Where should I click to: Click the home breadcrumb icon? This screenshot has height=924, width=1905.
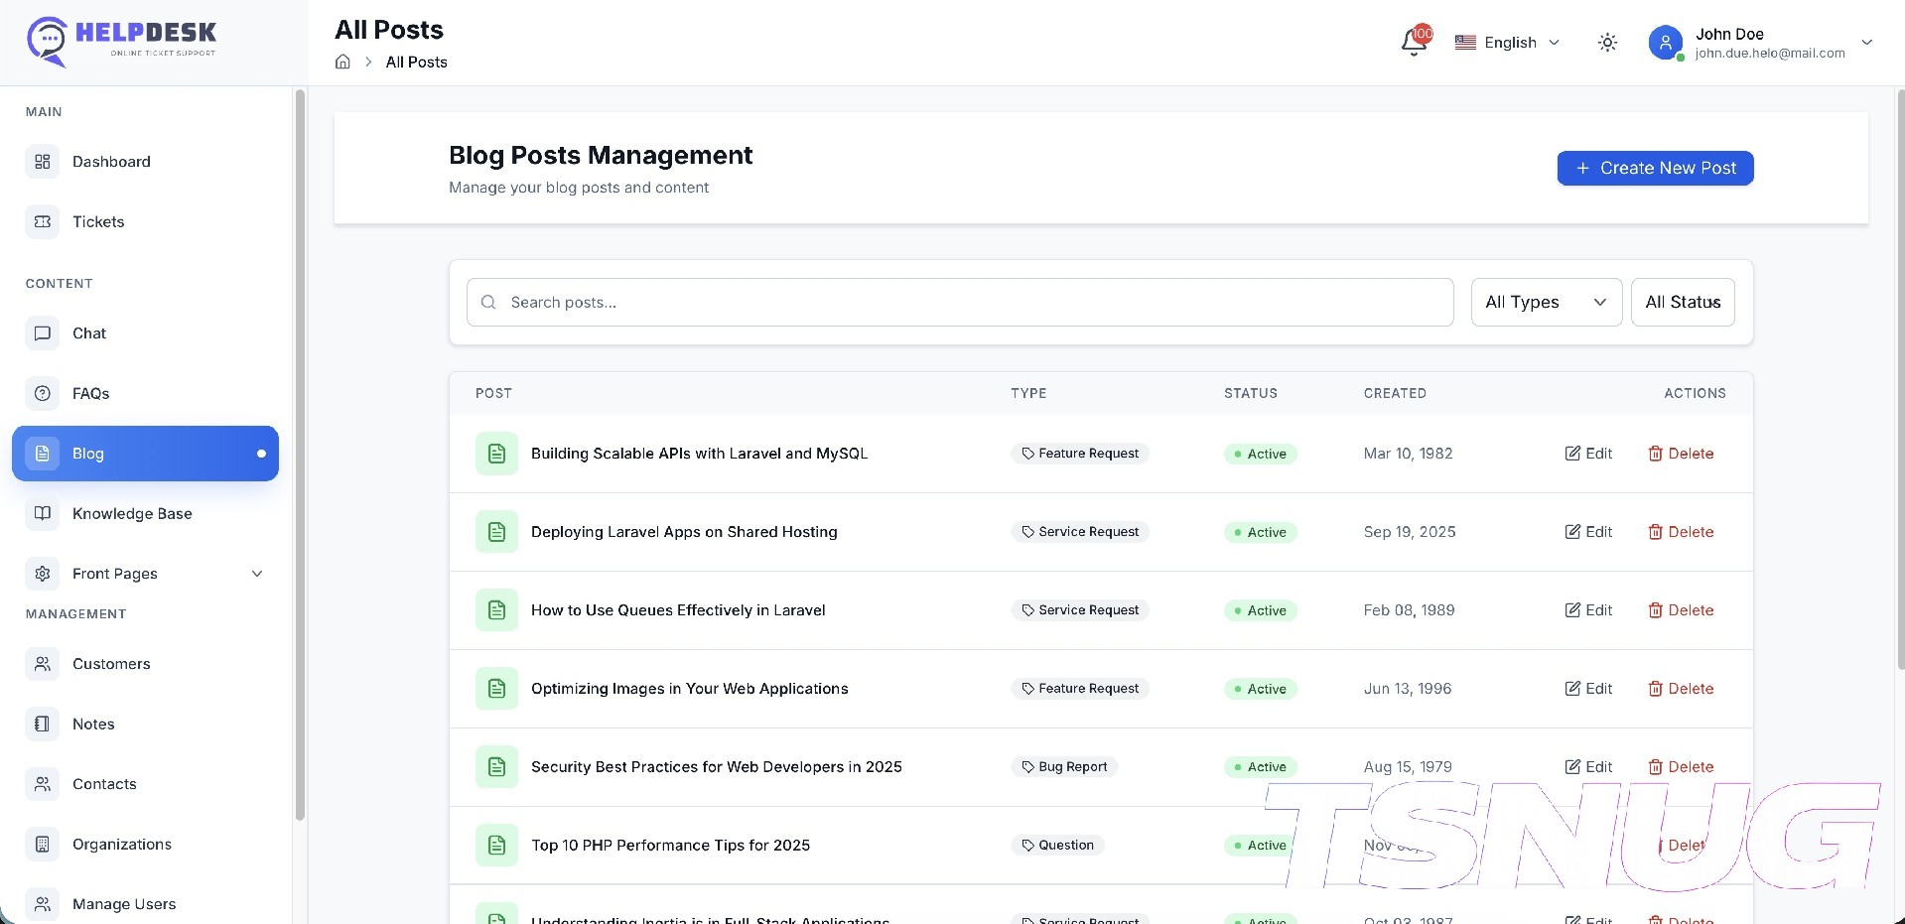coord(342,62)
